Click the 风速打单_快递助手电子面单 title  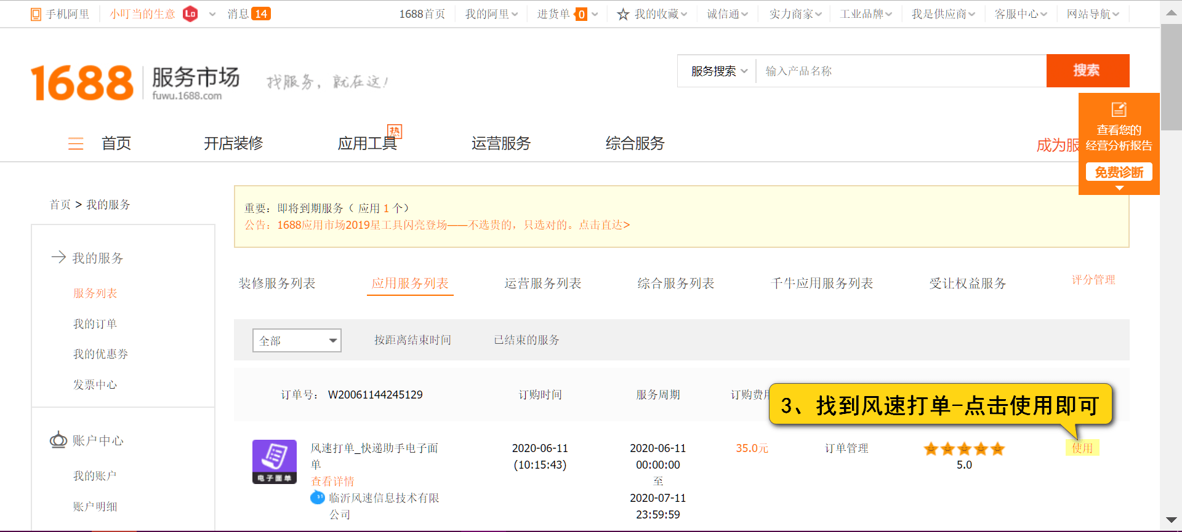374,456
